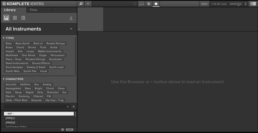Toggle the favorites star filter
Image resolution: width=258 pixels, height=133 pixels.
74,107
